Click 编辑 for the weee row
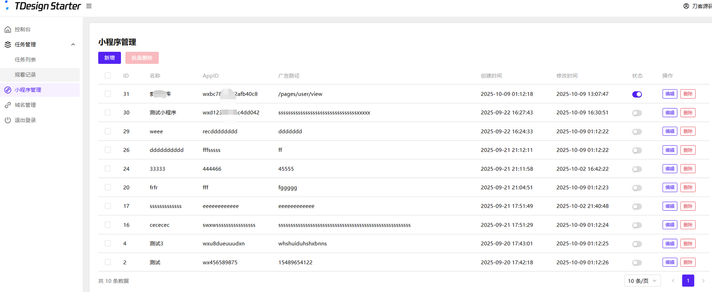This screenshot has height=292, width=712. [670, 131]
